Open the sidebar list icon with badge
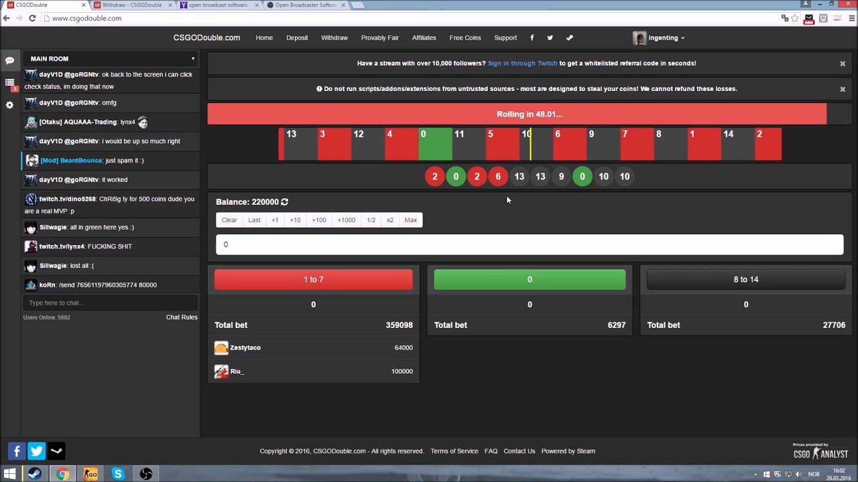This screenshot has height=482, width=858. 9,83
